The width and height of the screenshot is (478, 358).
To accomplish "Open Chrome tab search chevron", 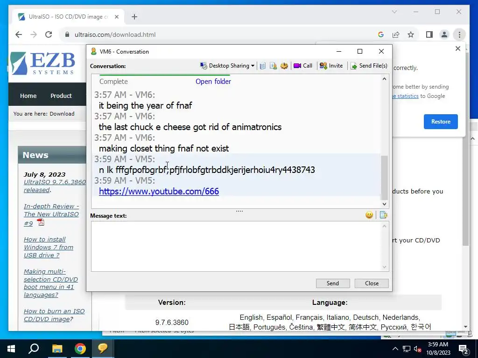I will 394,12.
